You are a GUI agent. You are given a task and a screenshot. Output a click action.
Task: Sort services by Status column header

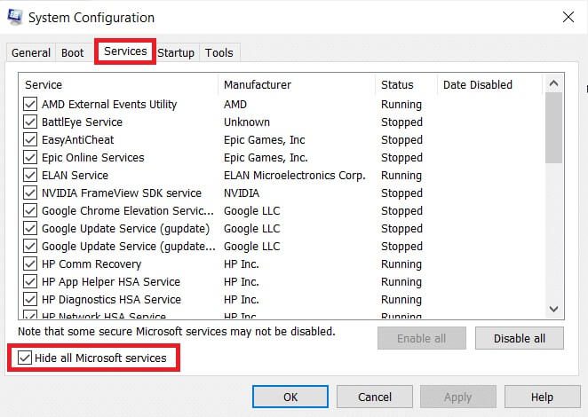(x=406, y=84)
